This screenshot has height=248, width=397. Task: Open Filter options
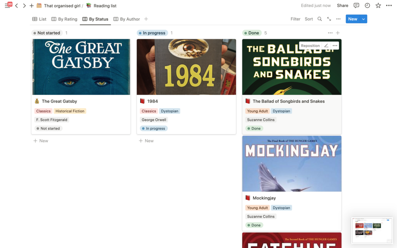tap(295, 19)
